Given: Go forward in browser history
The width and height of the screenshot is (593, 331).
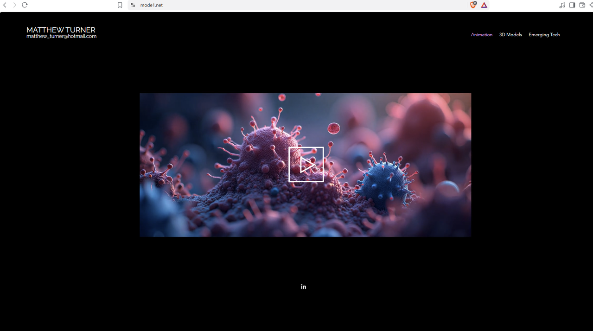Looking at the screenshot, I should pyautogui.click(x=14, y=5).
